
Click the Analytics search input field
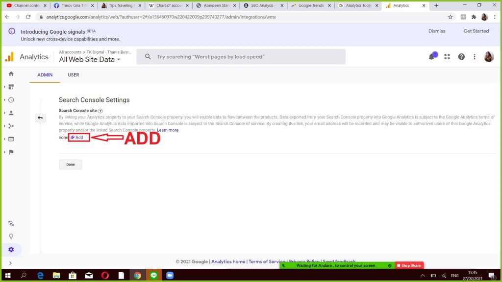(245, 57)
